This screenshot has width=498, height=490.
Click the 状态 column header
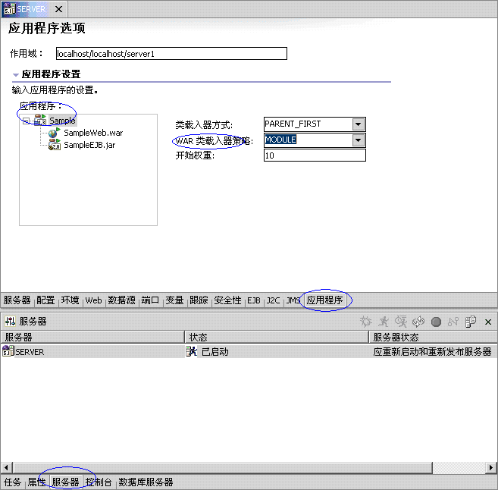coord(277,337)
